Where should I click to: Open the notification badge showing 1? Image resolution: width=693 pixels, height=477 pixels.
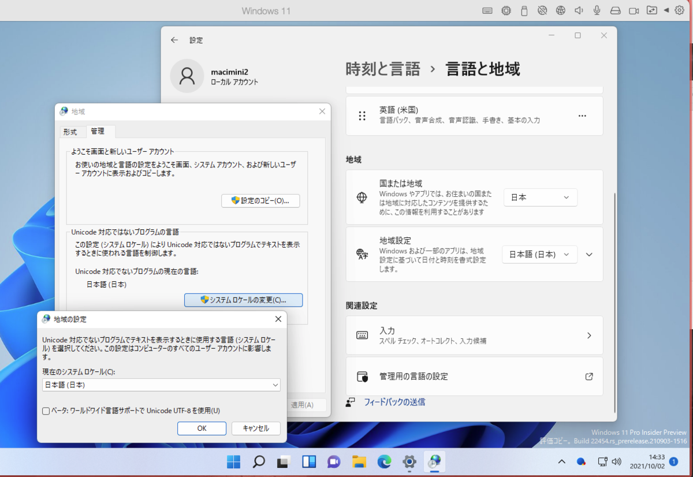tap(673, 461)
